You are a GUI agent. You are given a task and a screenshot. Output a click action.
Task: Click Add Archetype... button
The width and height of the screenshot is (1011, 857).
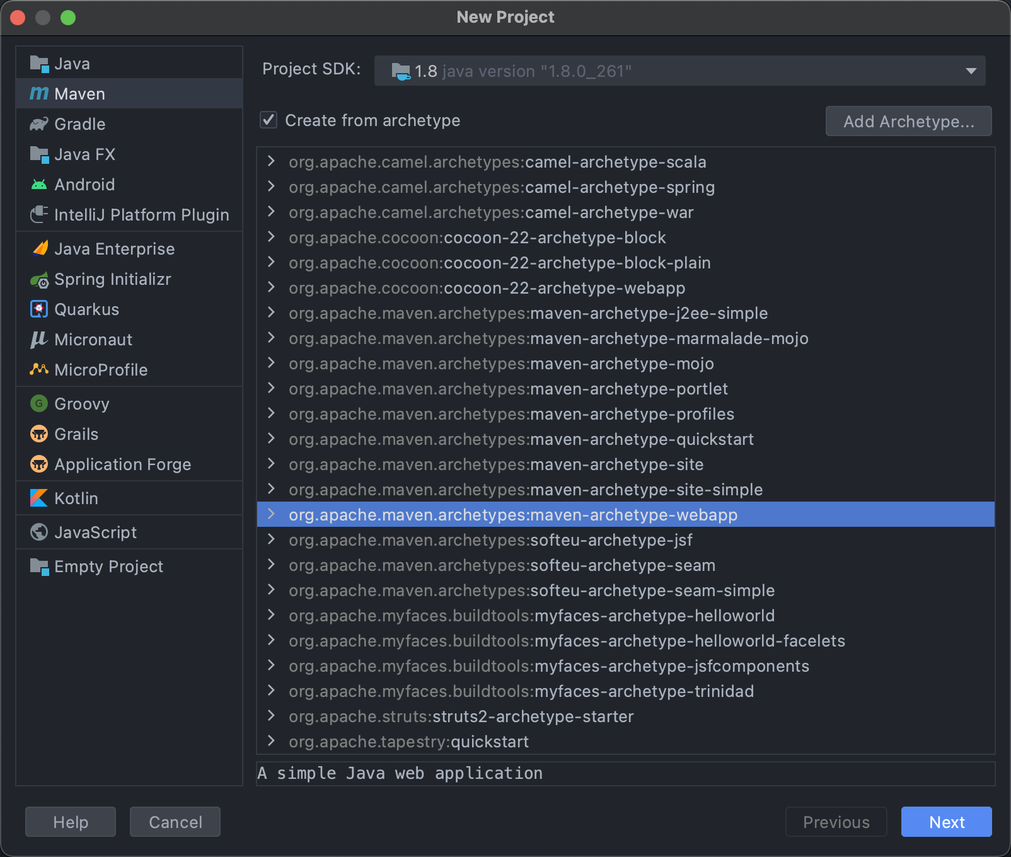tap(909, 121)
